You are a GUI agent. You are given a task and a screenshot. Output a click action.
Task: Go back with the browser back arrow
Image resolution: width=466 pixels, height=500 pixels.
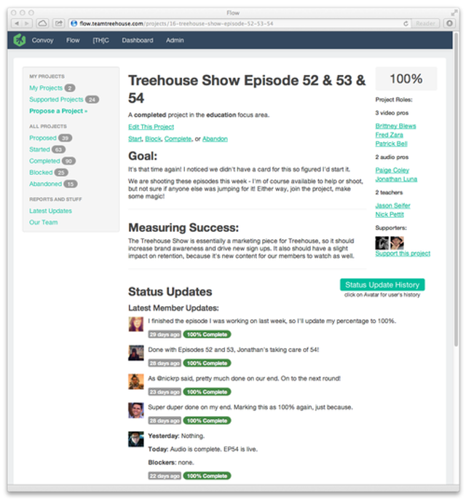(17, 23)
